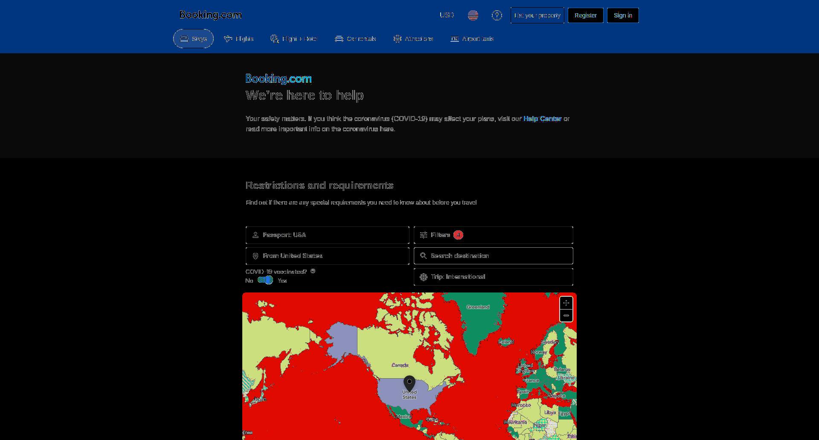The image size is (819, 440).
Task: Select the Airport taxis tab
Action: point(472,39)
